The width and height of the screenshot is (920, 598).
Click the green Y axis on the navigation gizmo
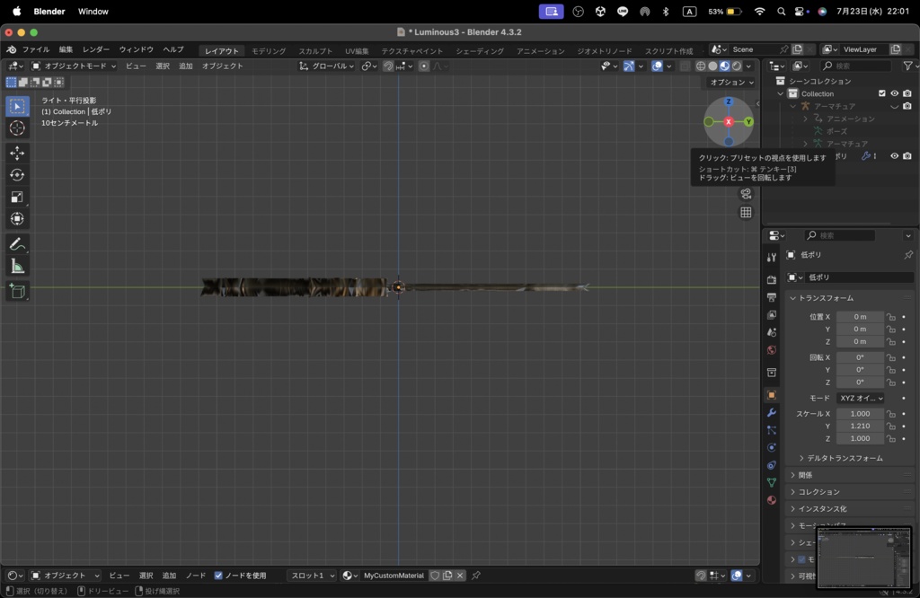[x=748, y=122]
